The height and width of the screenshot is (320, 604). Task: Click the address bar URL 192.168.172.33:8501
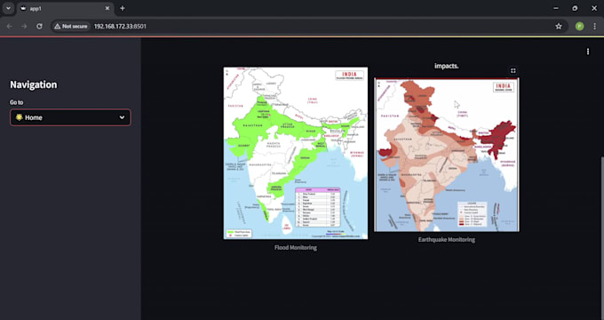pos(120,26)
